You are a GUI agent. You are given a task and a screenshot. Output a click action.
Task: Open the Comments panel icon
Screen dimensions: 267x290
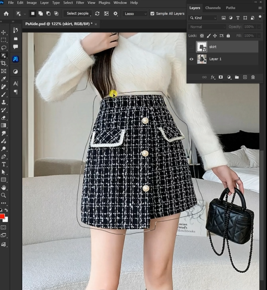point(15,47)
